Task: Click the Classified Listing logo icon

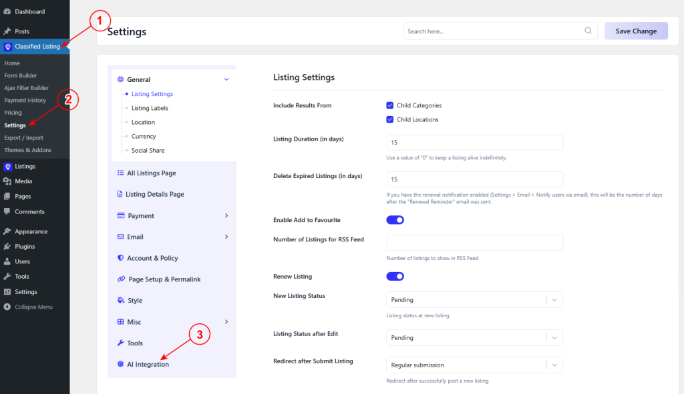Action: [x=8, y=47]
